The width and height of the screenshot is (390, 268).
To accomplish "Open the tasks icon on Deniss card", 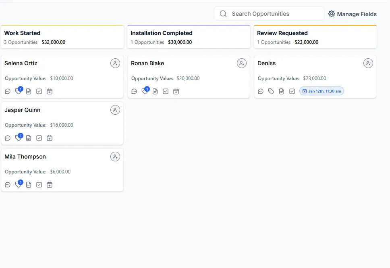I will pyautogui.click(x=292, y=91).
